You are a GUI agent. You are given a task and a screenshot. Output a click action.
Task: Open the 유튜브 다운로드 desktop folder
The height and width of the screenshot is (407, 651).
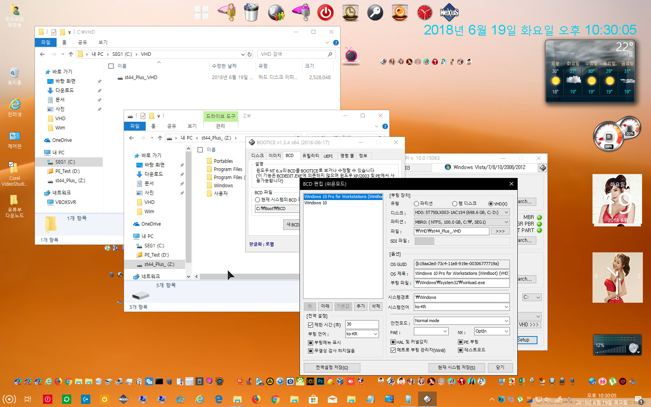tap(14, 206)
